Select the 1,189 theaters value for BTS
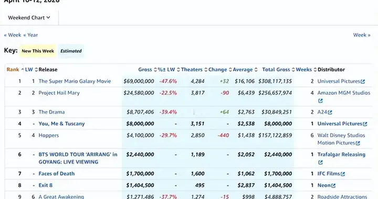The width and height of the screenshot is (378, 199). pyautogui.click(x=198, y=154)
